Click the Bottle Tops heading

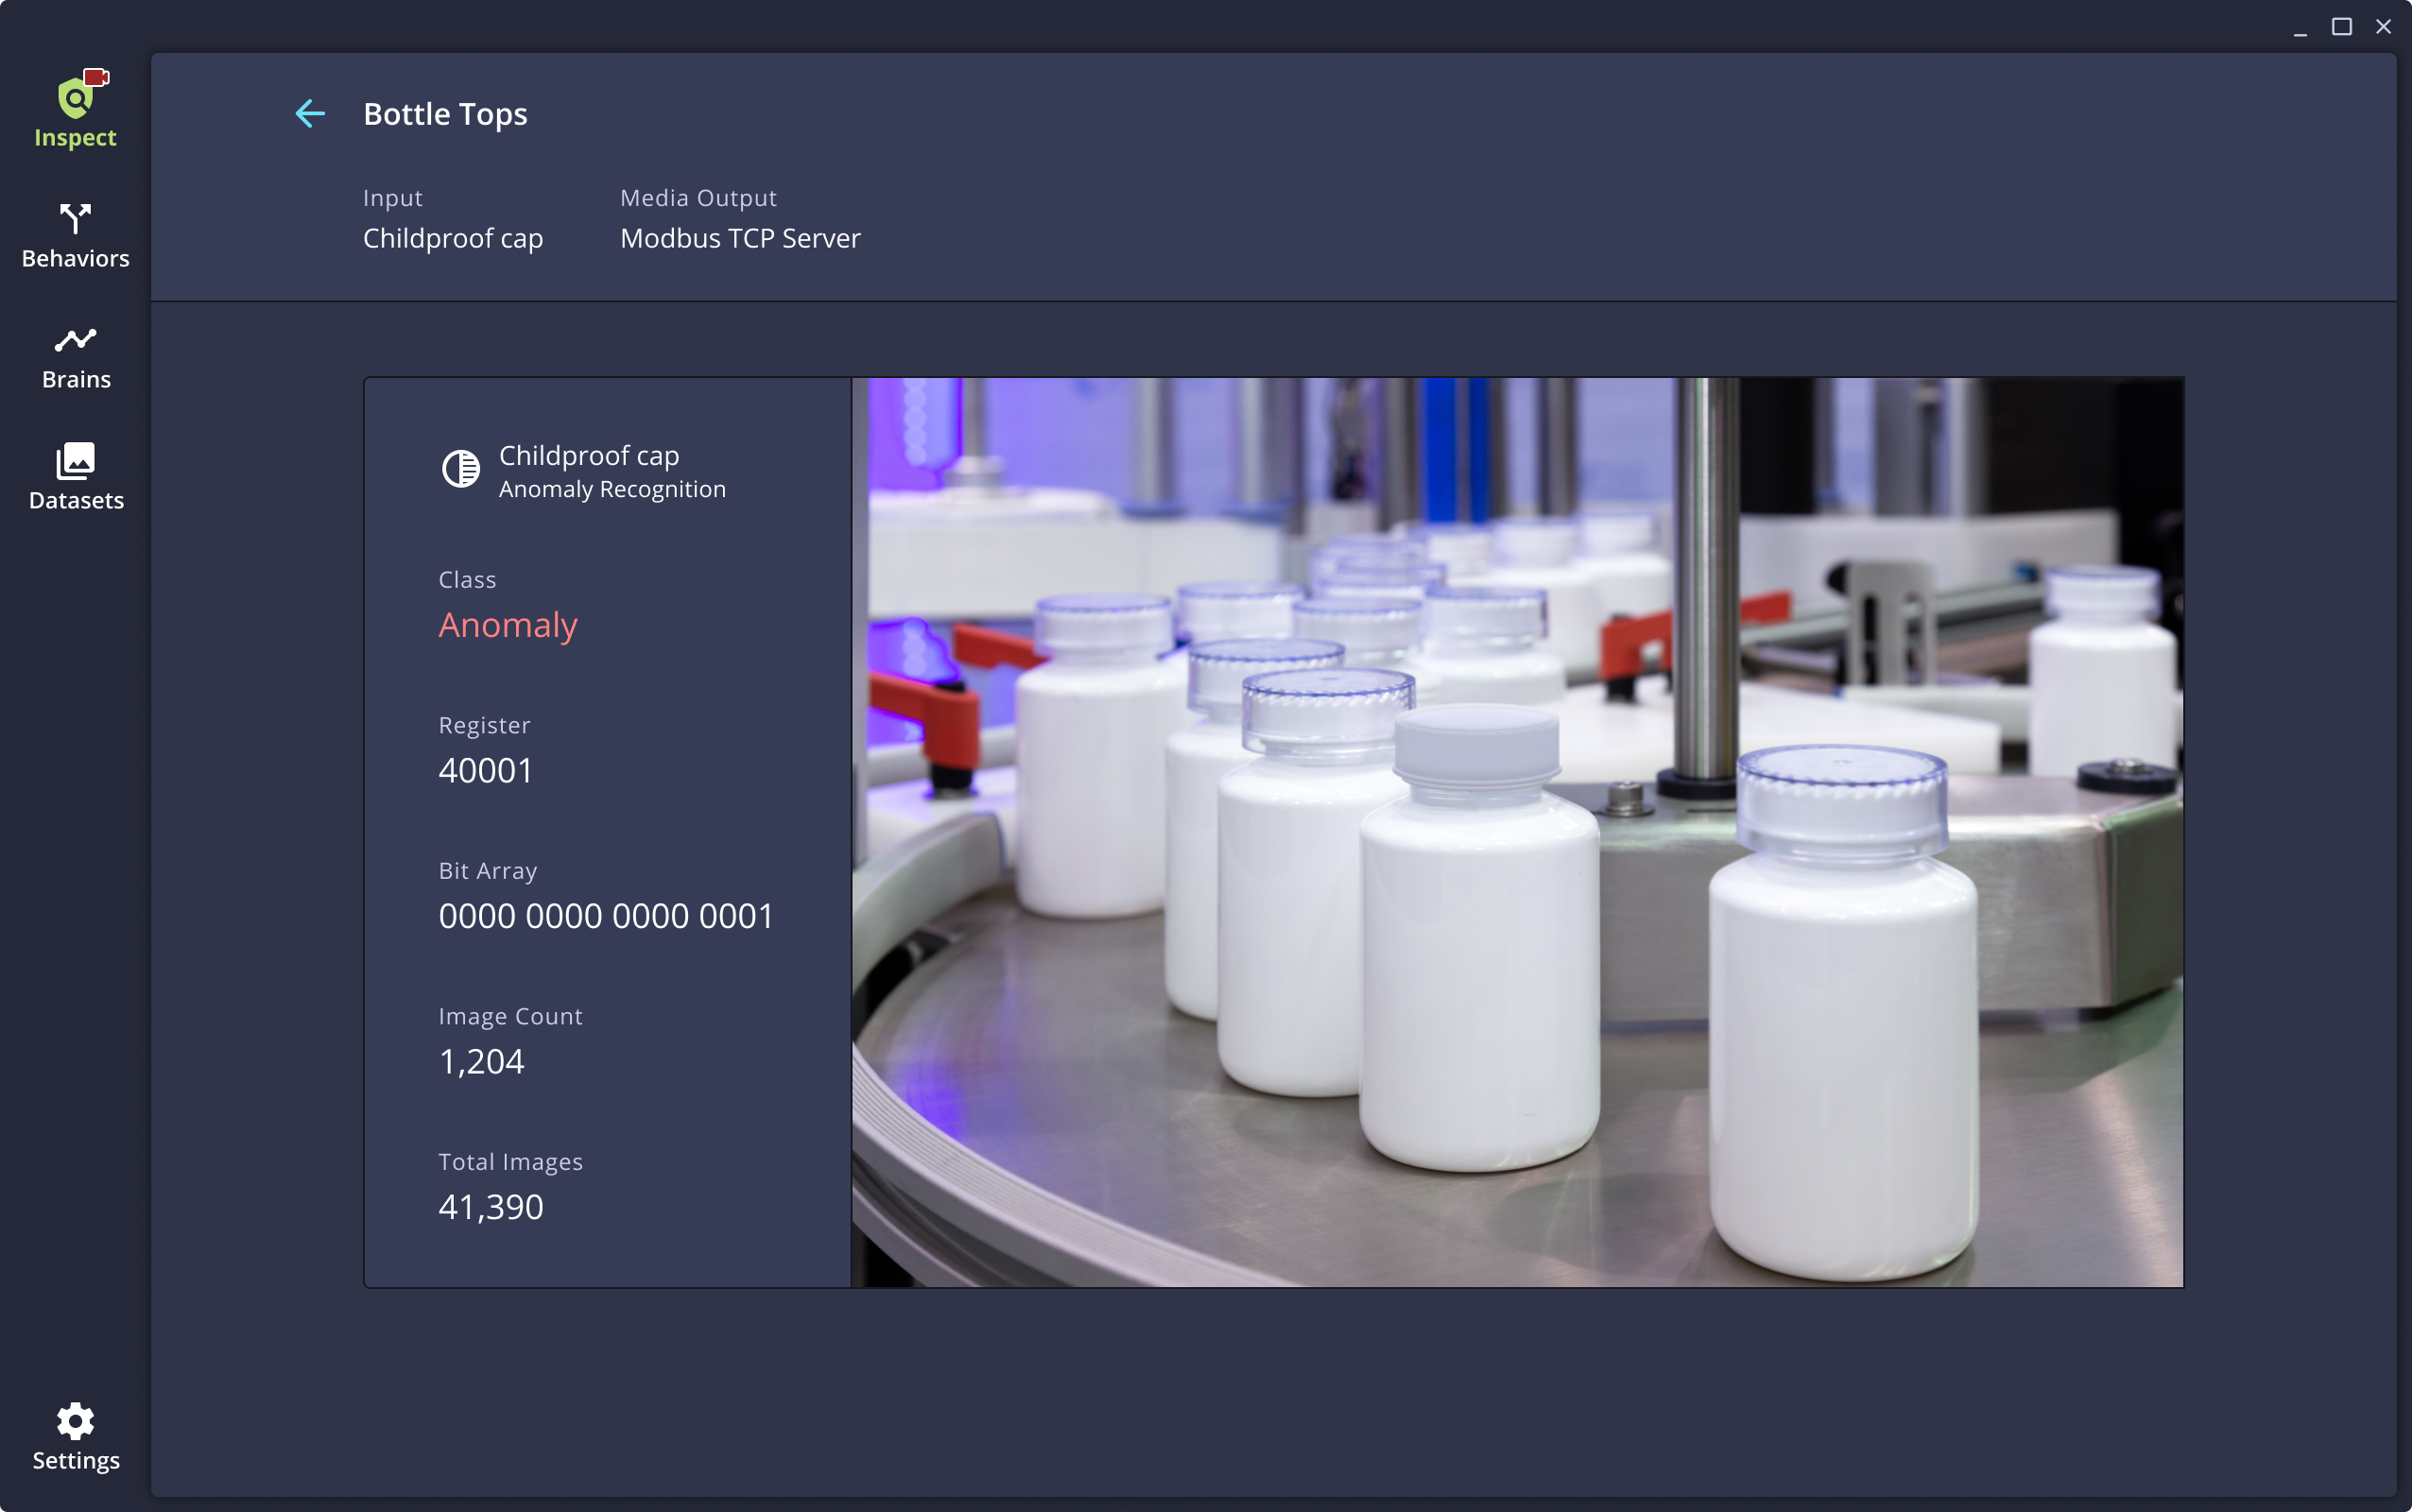tap(444, 113)
